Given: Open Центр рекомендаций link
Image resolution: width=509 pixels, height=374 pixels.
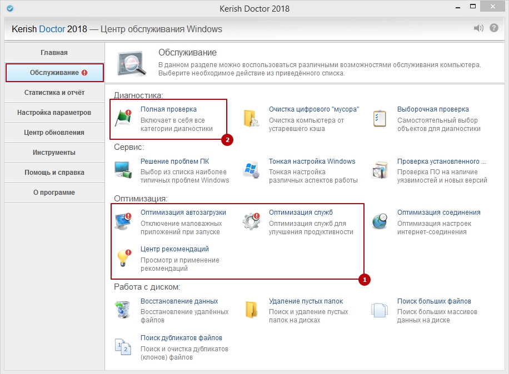Looking at the screenshot, I should [x=174, y=249].
